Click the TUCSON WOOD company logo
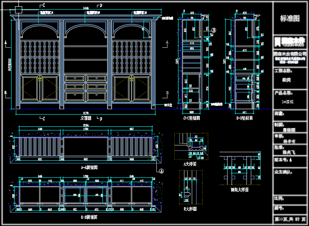This screenshot has height=226, width=309. coord(290,42)
